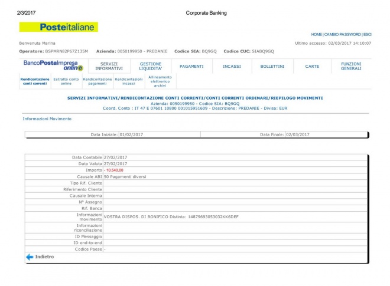Viewport: 390px width, 286px height.
Task: Open the CARTE menu
Action: click(312, 67)
